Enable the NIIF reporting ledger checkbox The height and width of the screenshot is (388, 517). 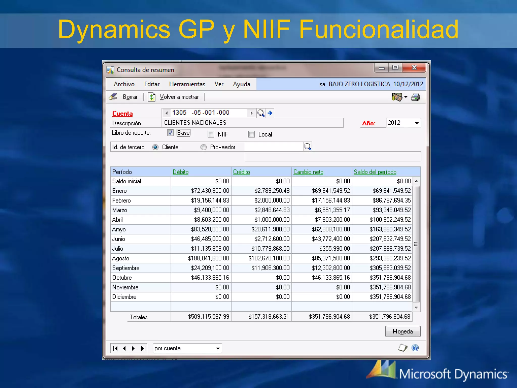pos(211,134)
